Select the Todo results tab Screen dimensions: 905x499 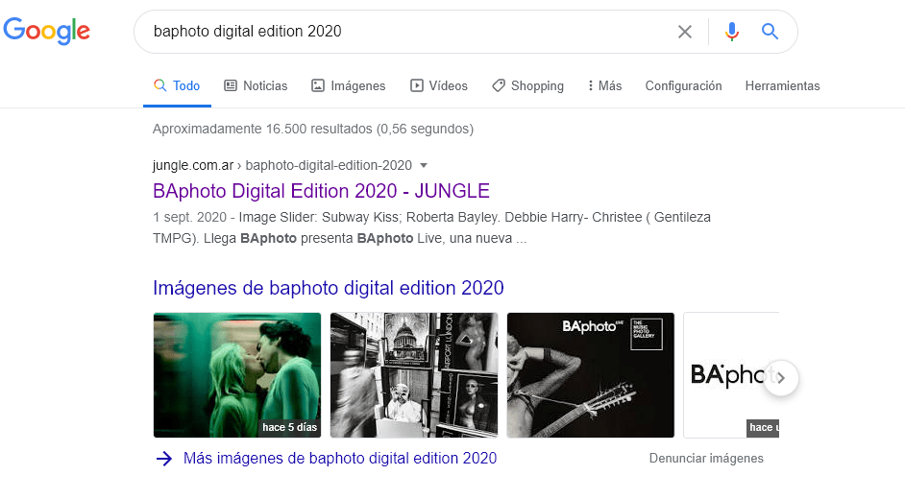[x=177, y=85]
